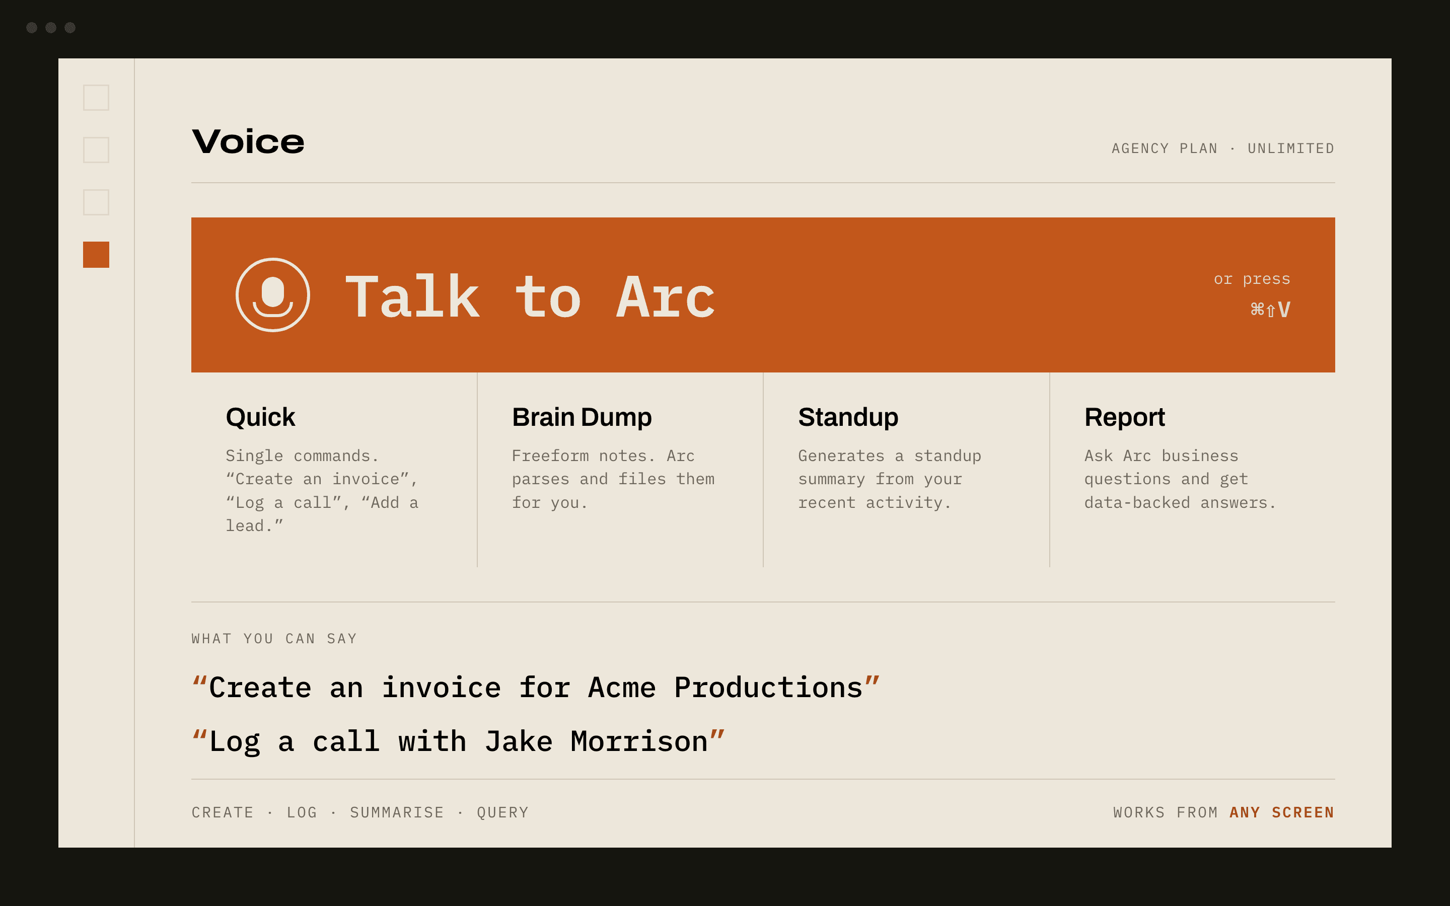This screenshot has height=906, width=1450.
Task: Click the 'Log a call with Jake Morrison' example
Action: (x=458, y=742)
